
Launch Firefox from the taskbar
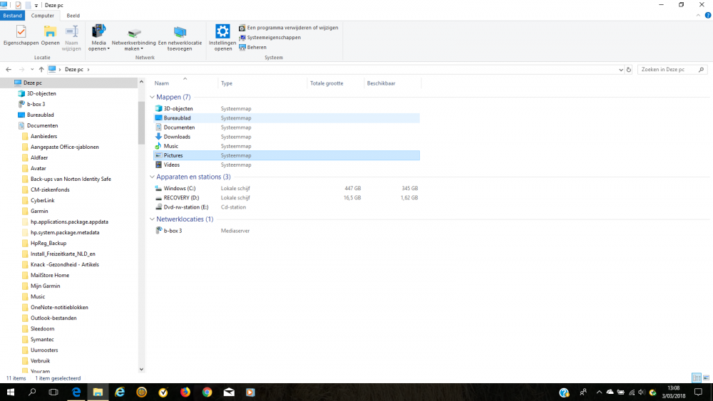pyautogui.click(x=185, y=392)
